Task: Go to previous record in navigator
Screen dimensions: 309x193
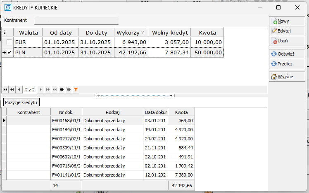Action: (x=19, y=89)
